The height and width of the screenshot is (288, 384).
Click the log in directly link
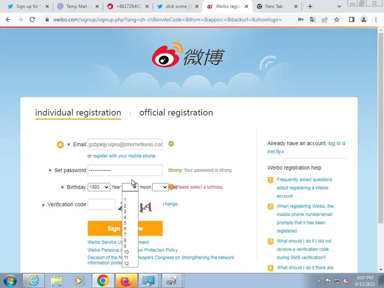[306, 147]
